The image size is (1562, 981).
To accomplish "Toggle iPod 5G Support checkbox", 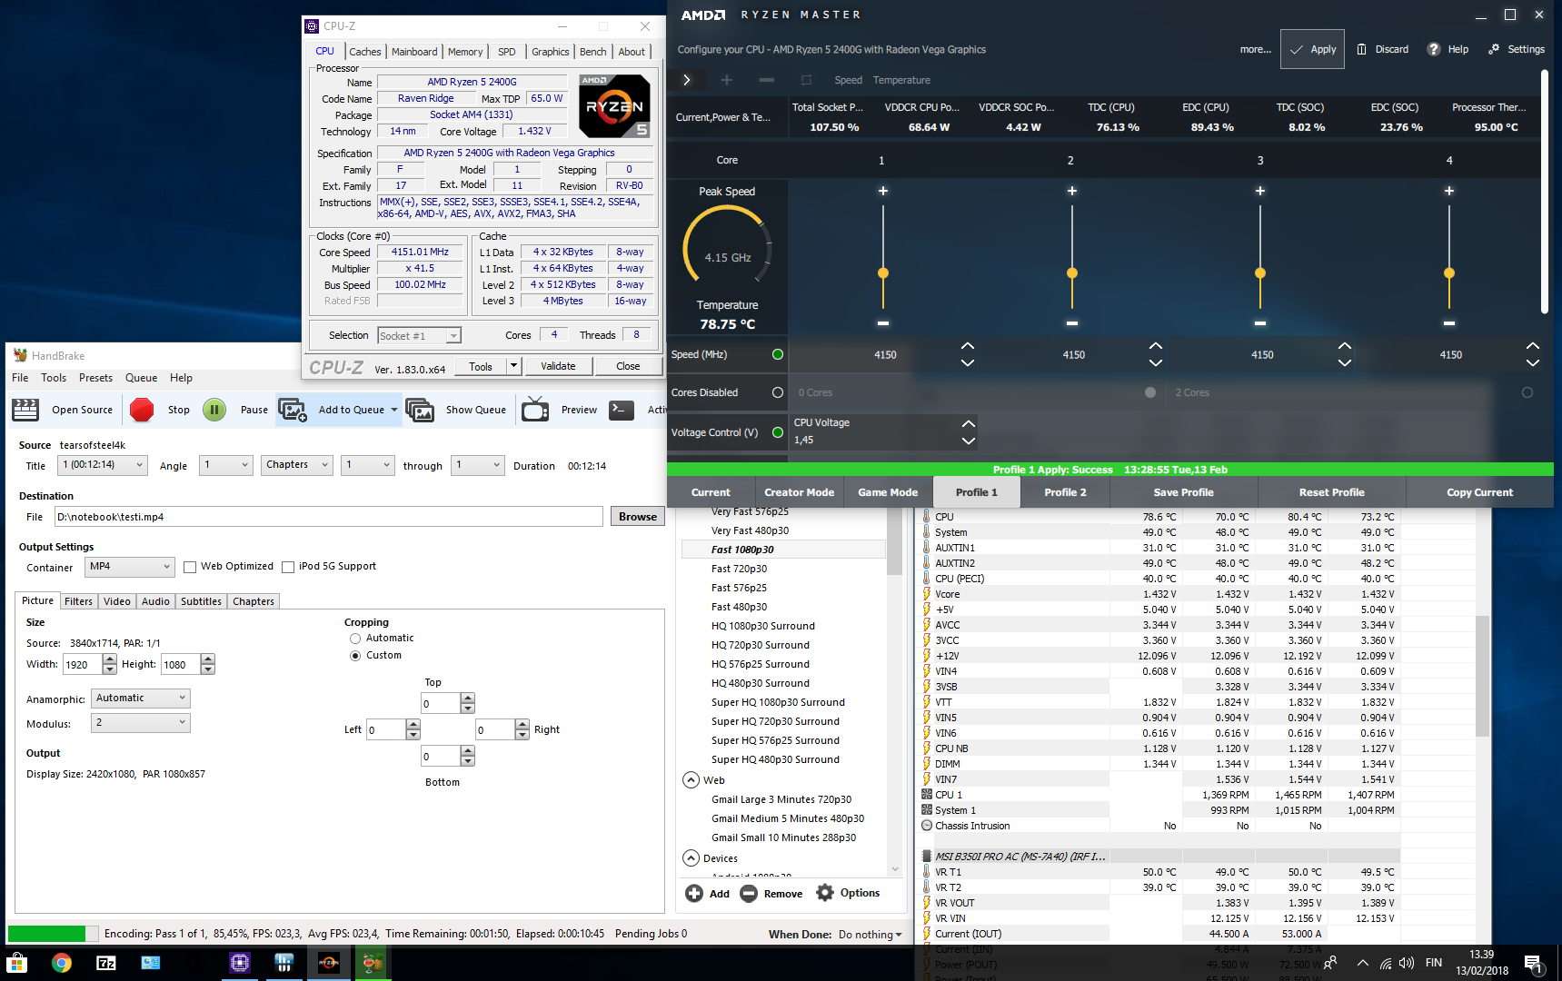I will pos(288,567).
